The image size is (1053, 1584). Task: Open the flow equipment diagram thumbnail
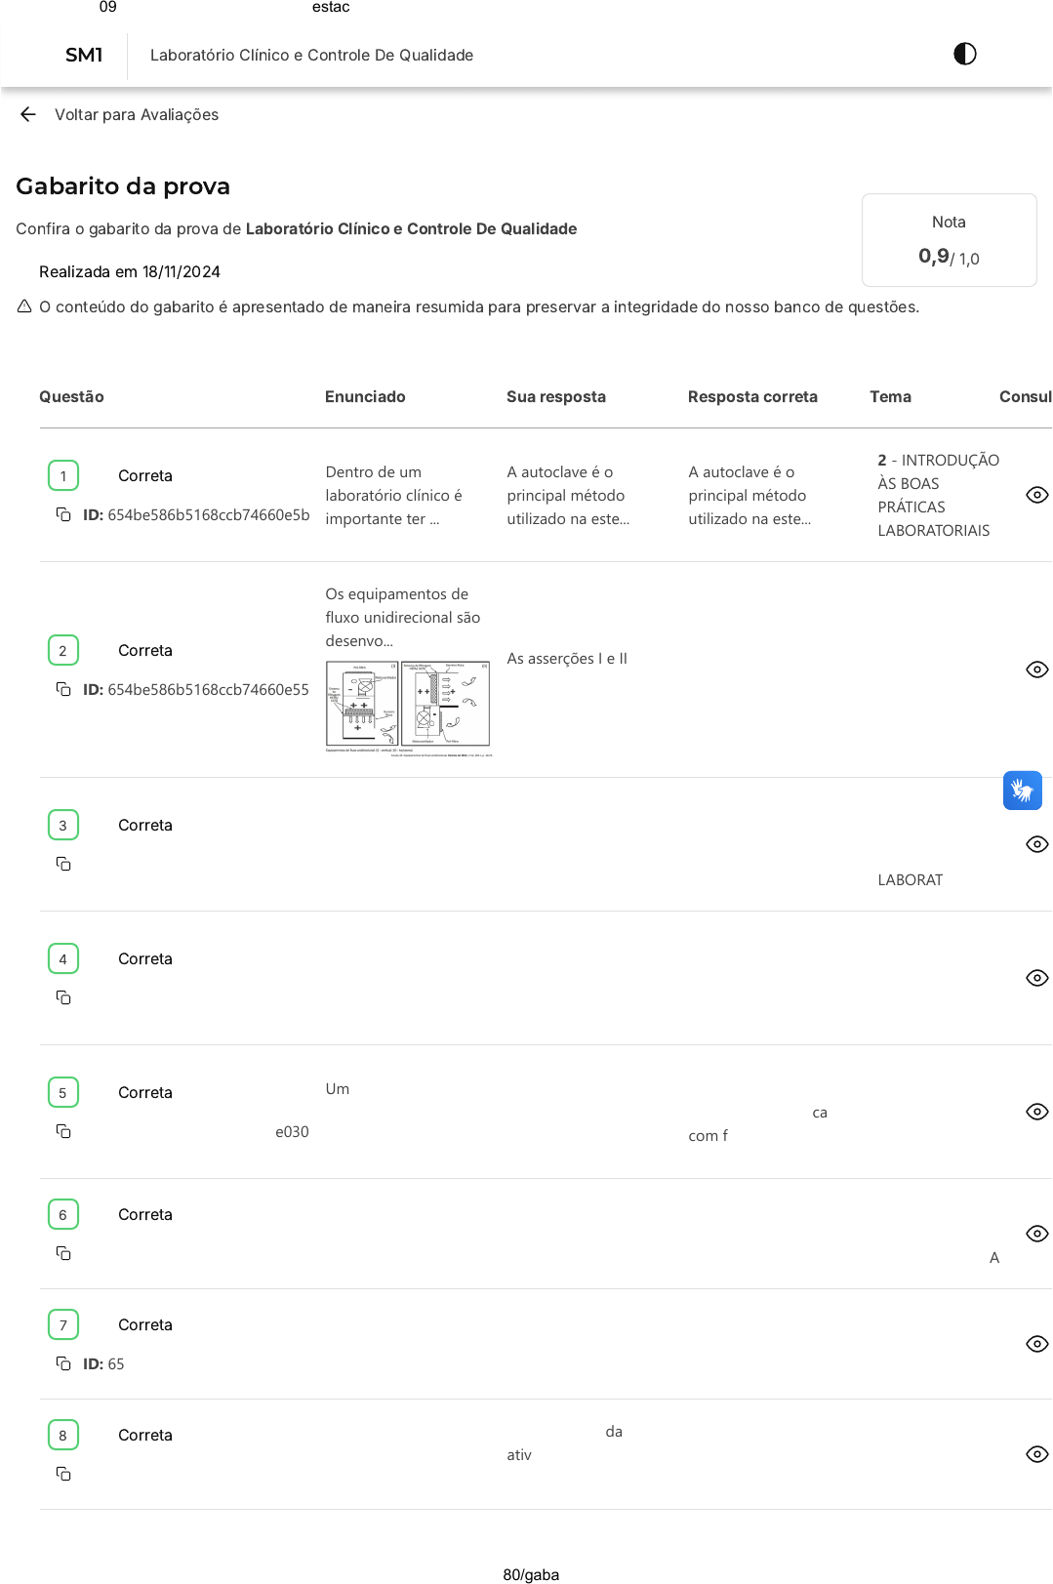[x=408, y=707]
